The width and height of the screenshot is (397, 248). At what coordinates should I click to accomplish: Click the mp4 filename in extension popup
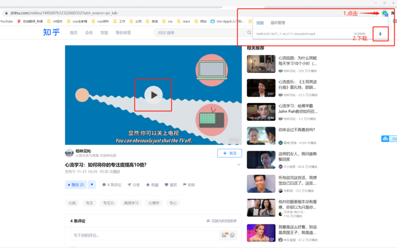286,34
